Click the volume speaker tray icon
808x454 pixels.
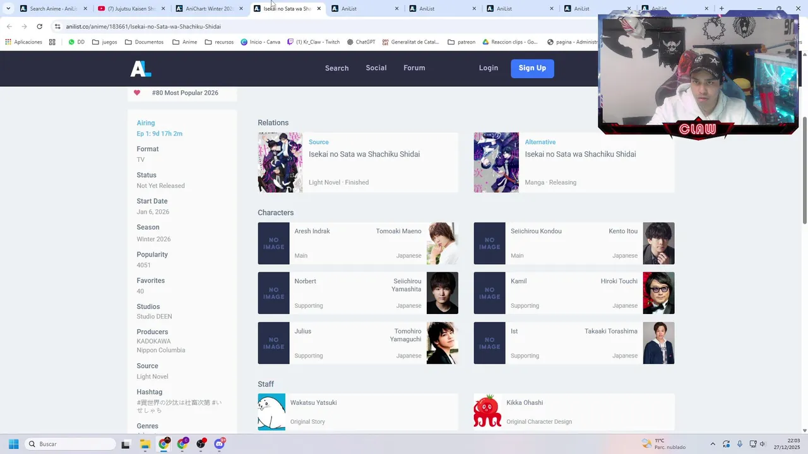click(x=763, y=444)
